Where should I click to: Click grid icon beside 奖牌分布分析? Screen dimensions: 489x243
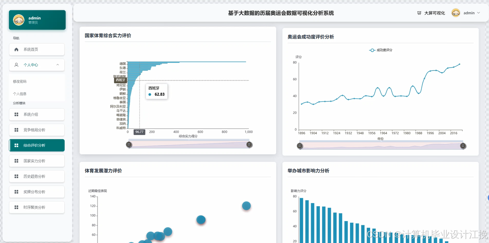click(16, 192)
